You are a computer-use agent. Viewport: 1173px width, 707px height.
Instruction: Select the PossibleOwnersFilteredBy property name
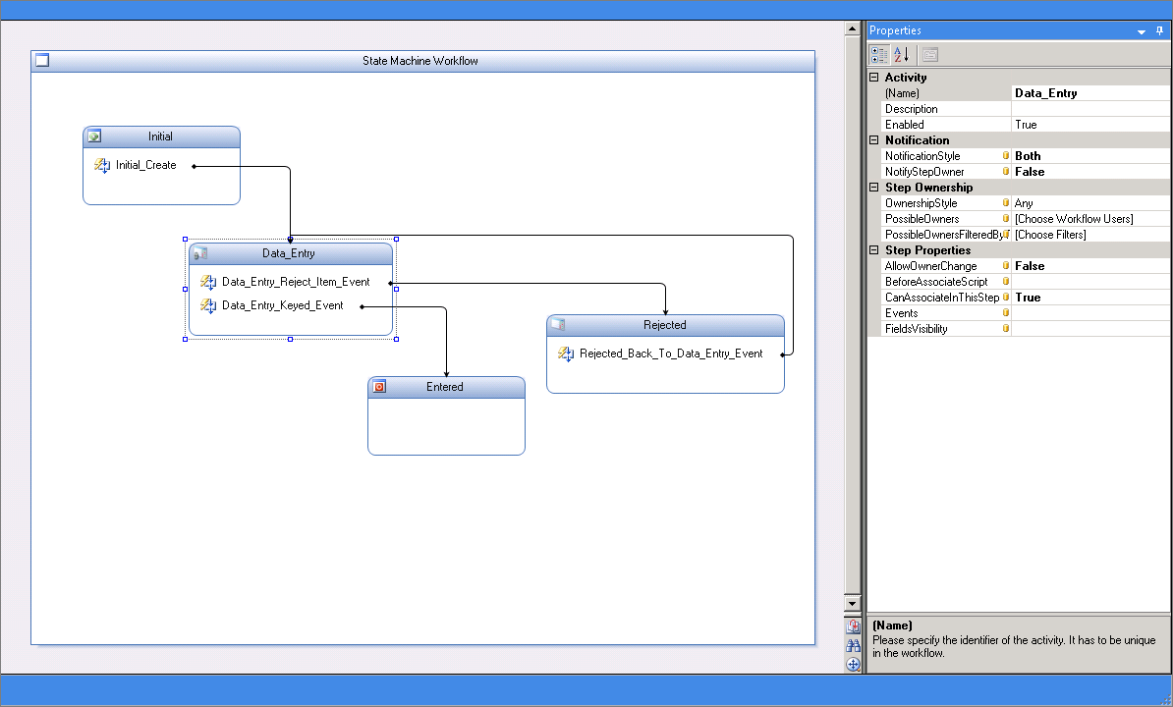(x=943, y=235)
